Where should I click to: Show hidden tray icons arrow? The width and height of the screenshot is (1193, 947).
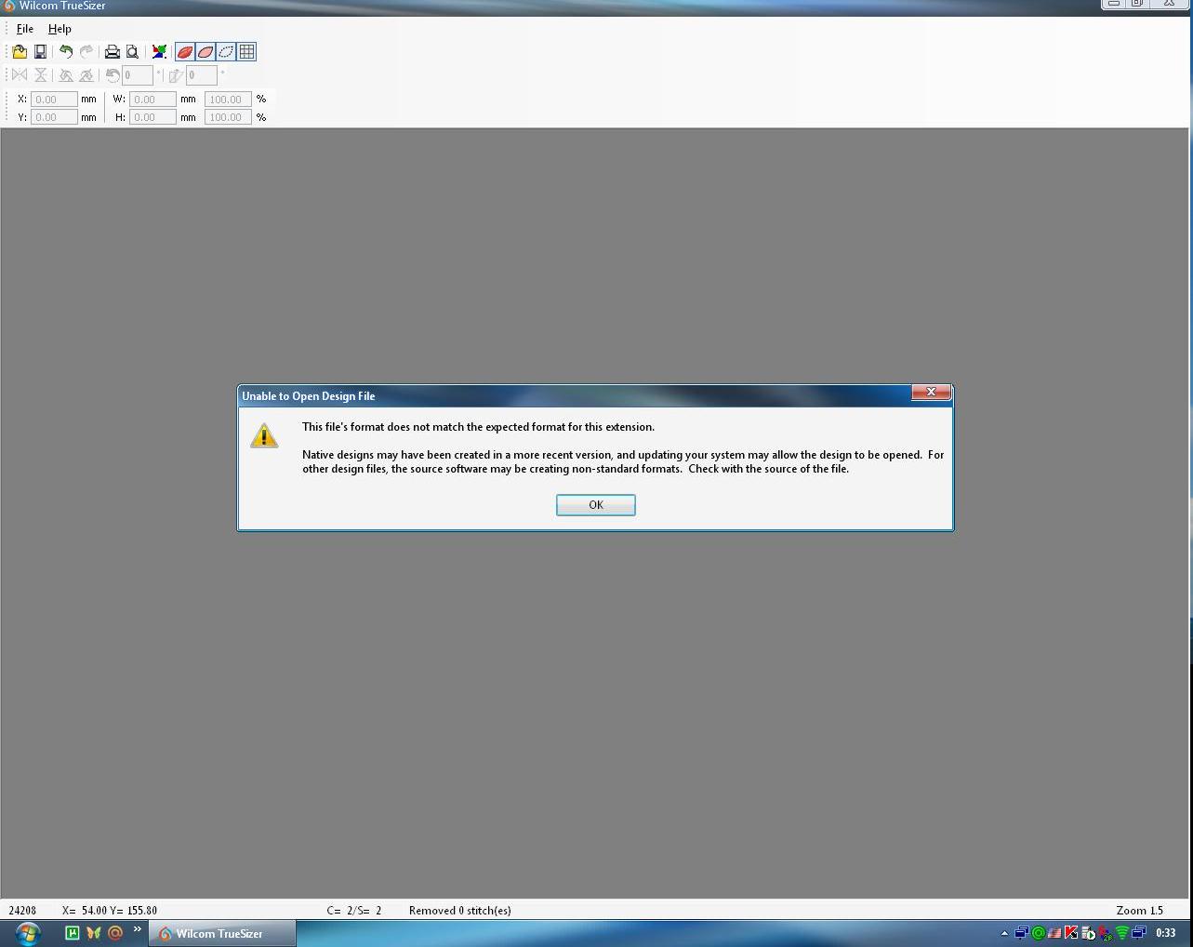coord(1004,933)
